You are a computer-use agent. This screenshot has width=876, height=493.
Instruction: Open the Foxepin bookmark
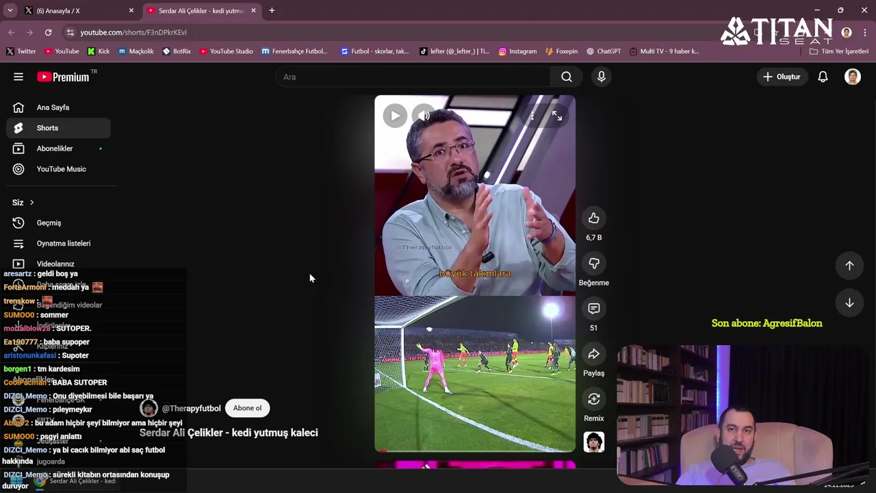pyautogui.click(x=561, y=51)
